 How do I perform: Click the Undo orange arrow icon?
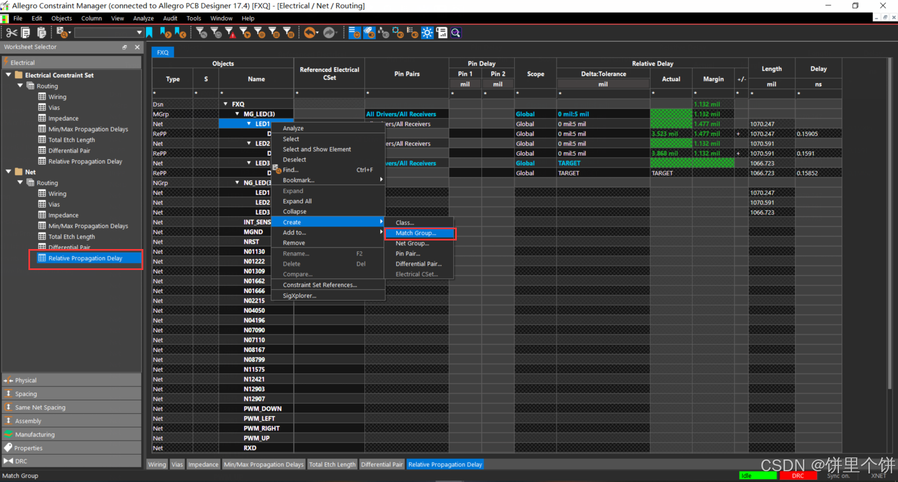[310, 33]
